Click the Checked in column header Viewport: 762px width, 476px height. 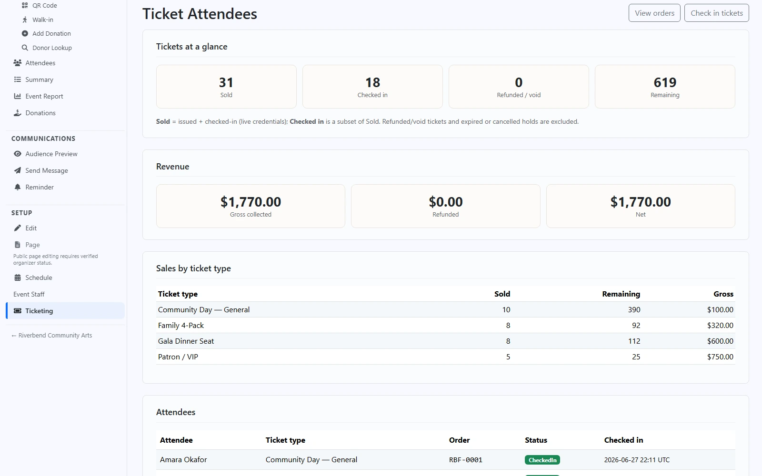623,440
